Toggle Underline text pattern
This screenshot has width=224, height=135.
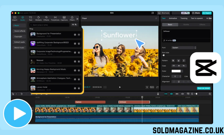[x=178, y=61]
